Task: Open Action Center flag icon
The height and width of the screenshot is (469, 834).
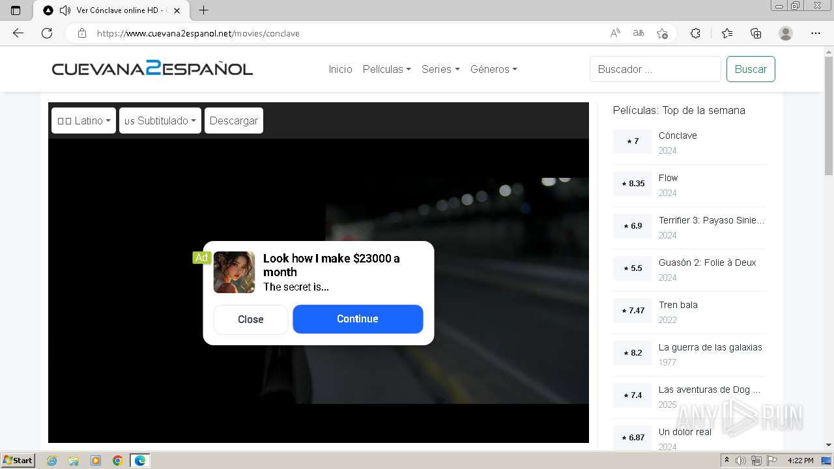Action: (772, 461)
